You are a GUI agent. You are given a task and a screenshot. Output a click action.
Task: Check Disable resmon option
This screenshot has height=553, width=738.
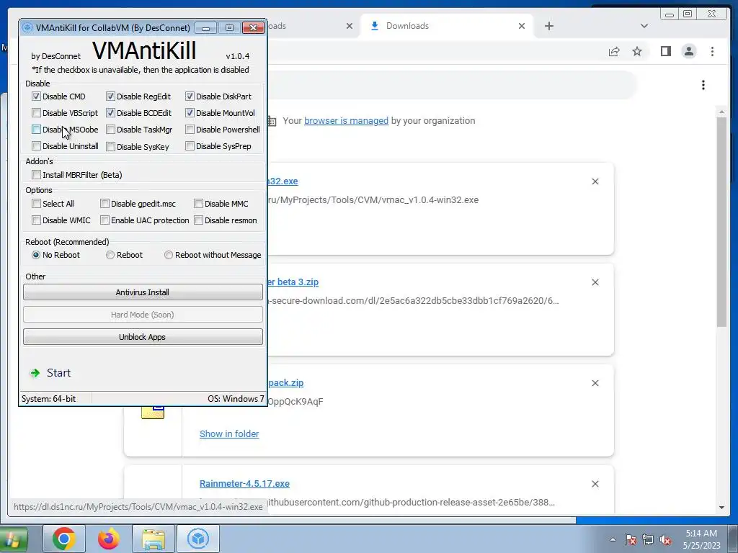tap(199, 220)
